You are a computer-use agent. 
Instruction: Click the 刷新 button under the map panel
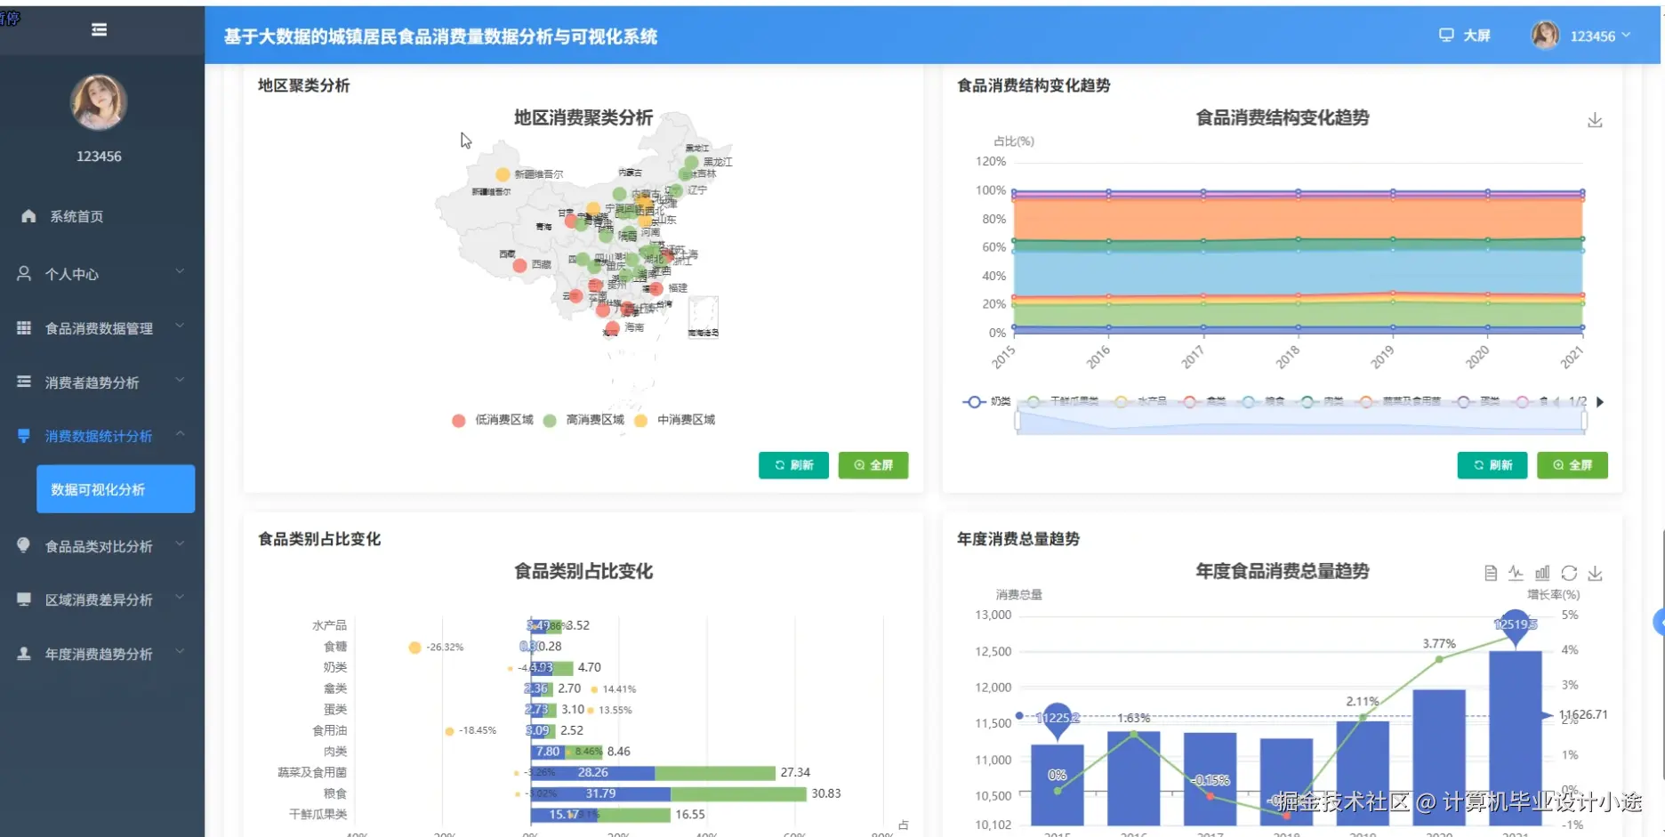point(792,464)
